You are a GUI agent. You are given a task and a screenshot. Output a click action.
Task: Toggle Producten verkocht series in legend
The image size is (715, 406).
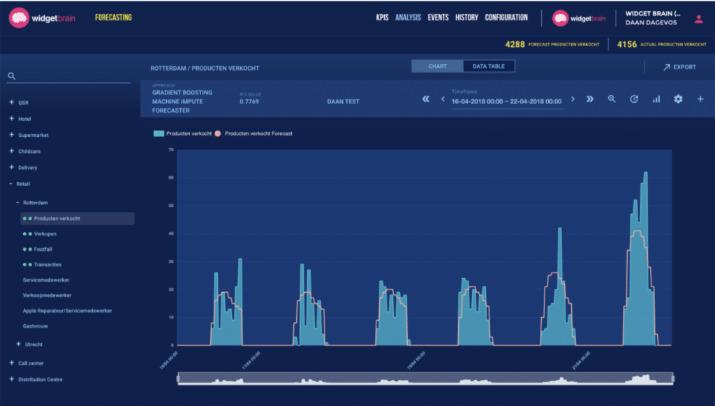click(x=182, y=133)
